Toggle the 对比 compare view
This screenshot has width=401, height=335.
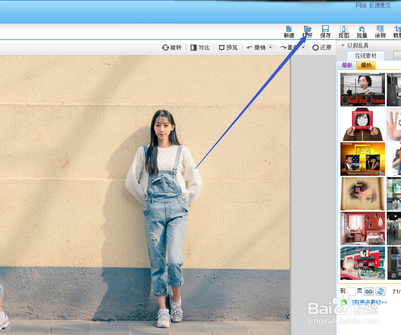(200, 48)
